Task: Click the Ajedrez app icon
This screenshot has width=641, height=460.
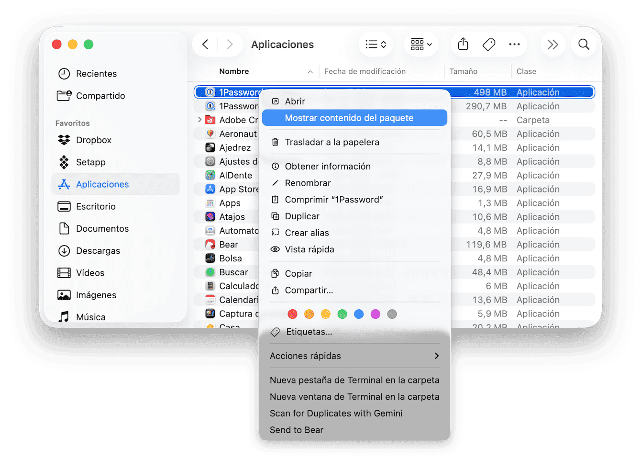Action: coord(210,147)
